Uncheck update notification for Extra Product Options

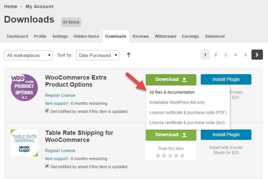click(x=47, y=111)
